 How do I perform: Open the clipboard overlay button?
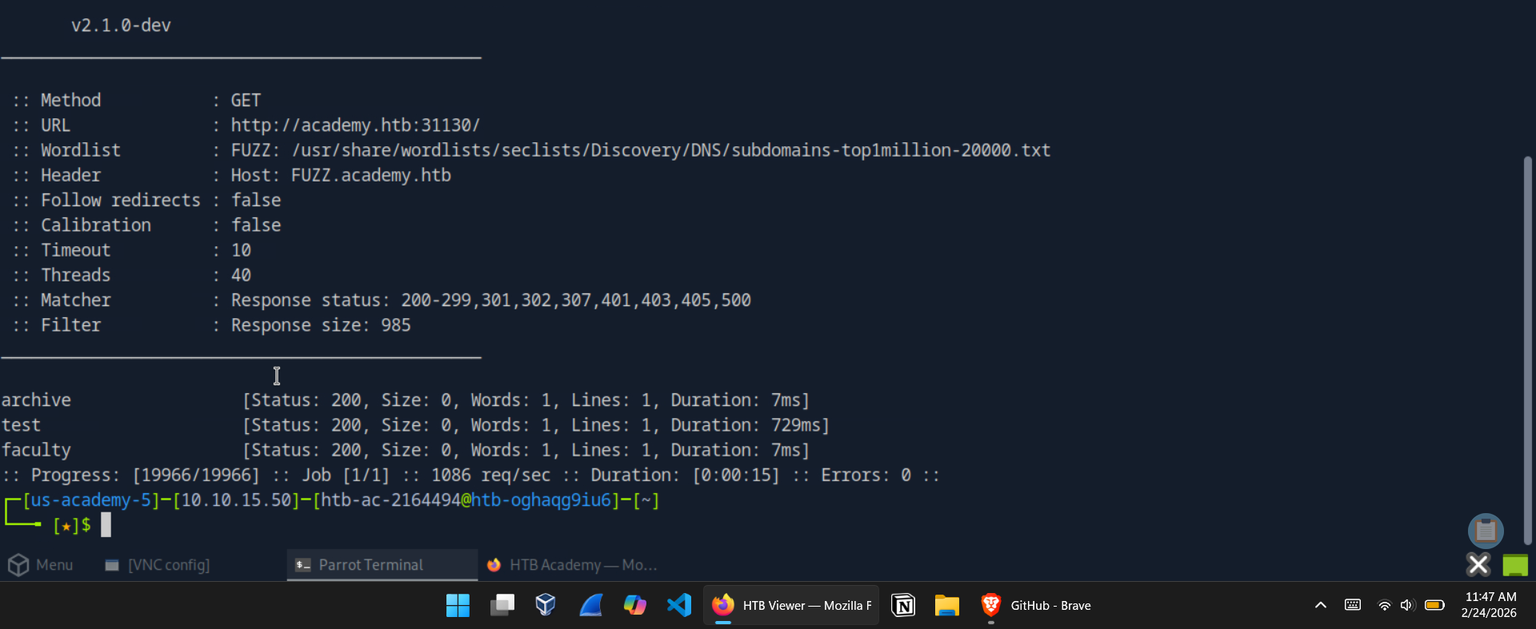(x=1486, y=531)
